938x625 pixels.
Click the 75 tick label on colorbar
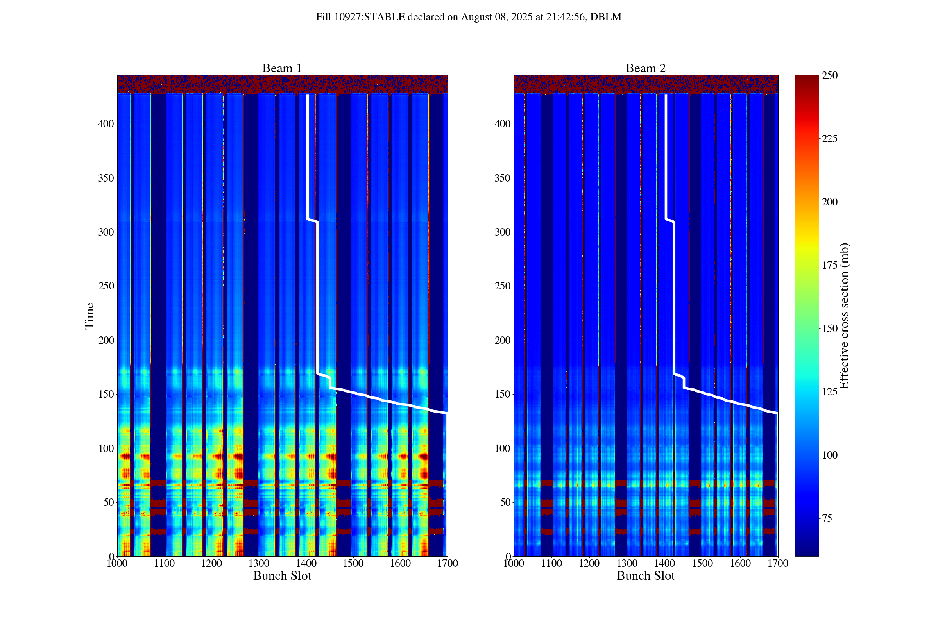[x=827, y=518]
